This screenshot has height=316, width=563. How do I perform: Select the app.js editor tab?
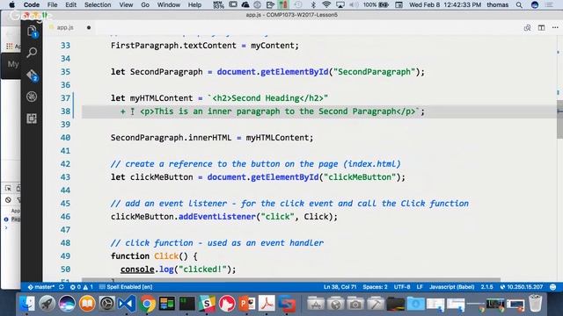pos(65,27)
